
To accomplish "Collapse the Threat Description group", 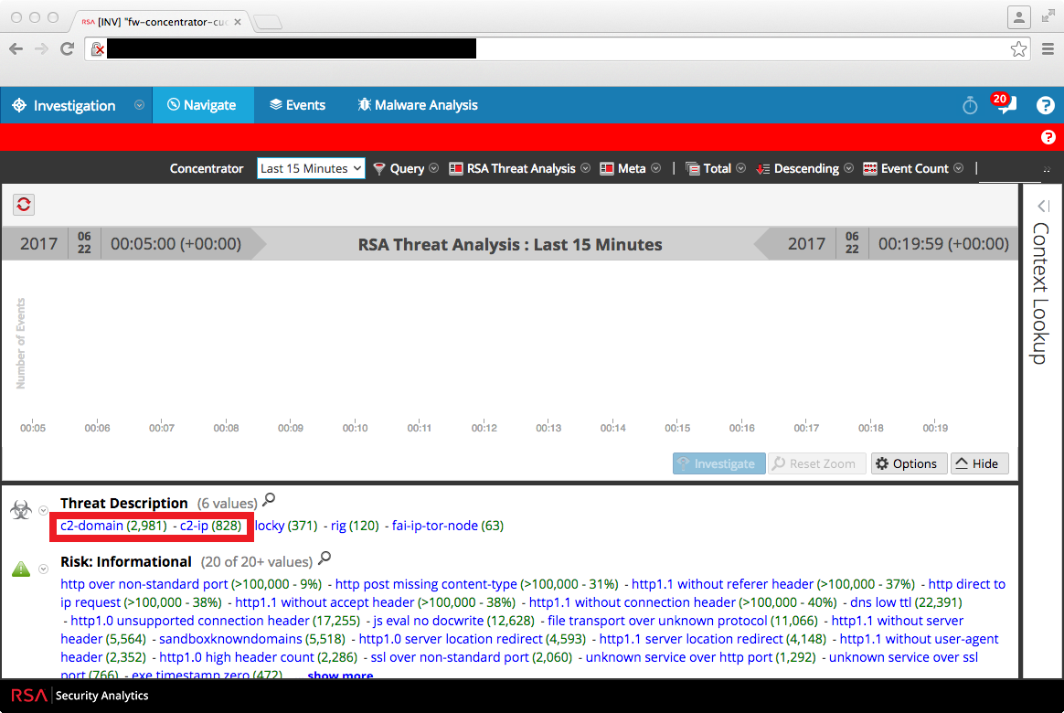I will pyautogui.click(x=43, y=511).
